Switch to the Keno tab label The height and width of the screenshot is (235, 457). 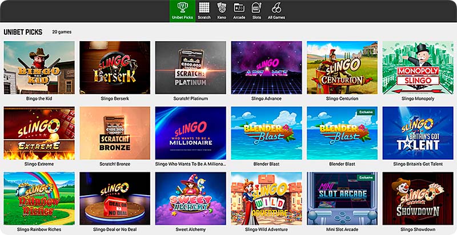pyautogui.click(x=222, y=18)
